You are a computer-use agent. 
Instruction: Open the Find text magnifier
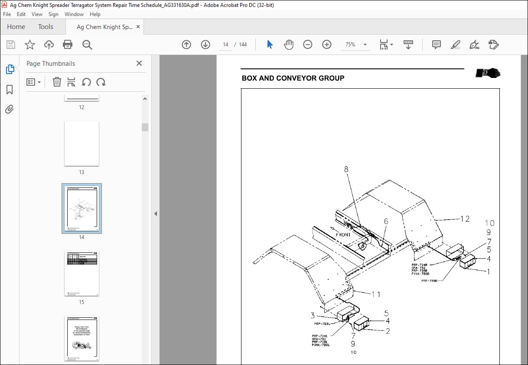pyautogui.click(x=87, y=45)
